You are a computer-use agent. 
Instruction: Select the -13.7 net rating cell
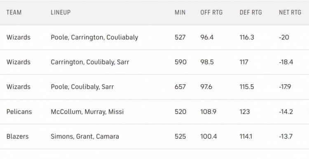click(x=286, y=136)
